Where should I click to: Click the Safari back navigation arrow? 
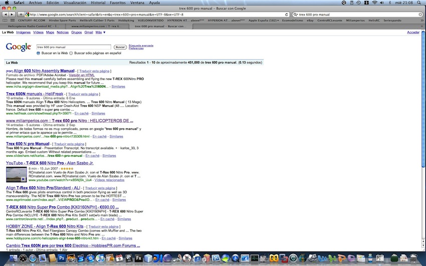[x=5, y=15]
